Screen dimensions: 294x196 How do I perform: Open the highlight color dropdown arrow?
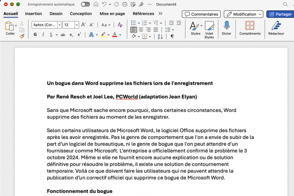pos(109,35)
